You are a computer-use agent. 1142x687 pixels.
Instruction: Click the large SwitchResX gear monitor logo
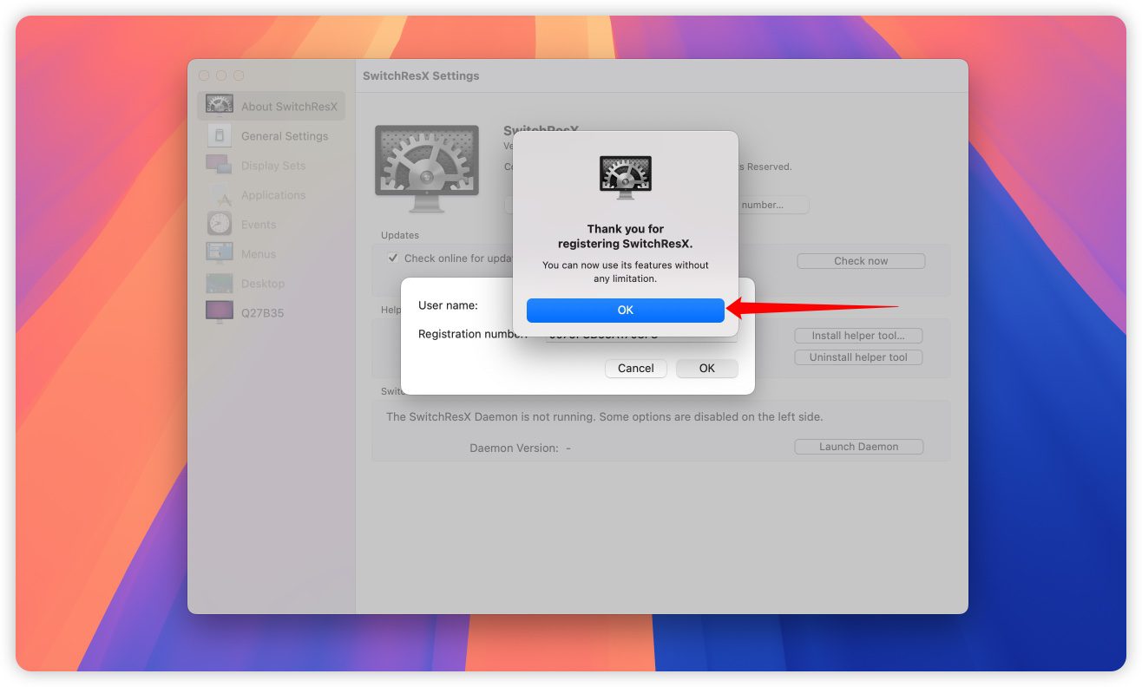tap(426, 168)
